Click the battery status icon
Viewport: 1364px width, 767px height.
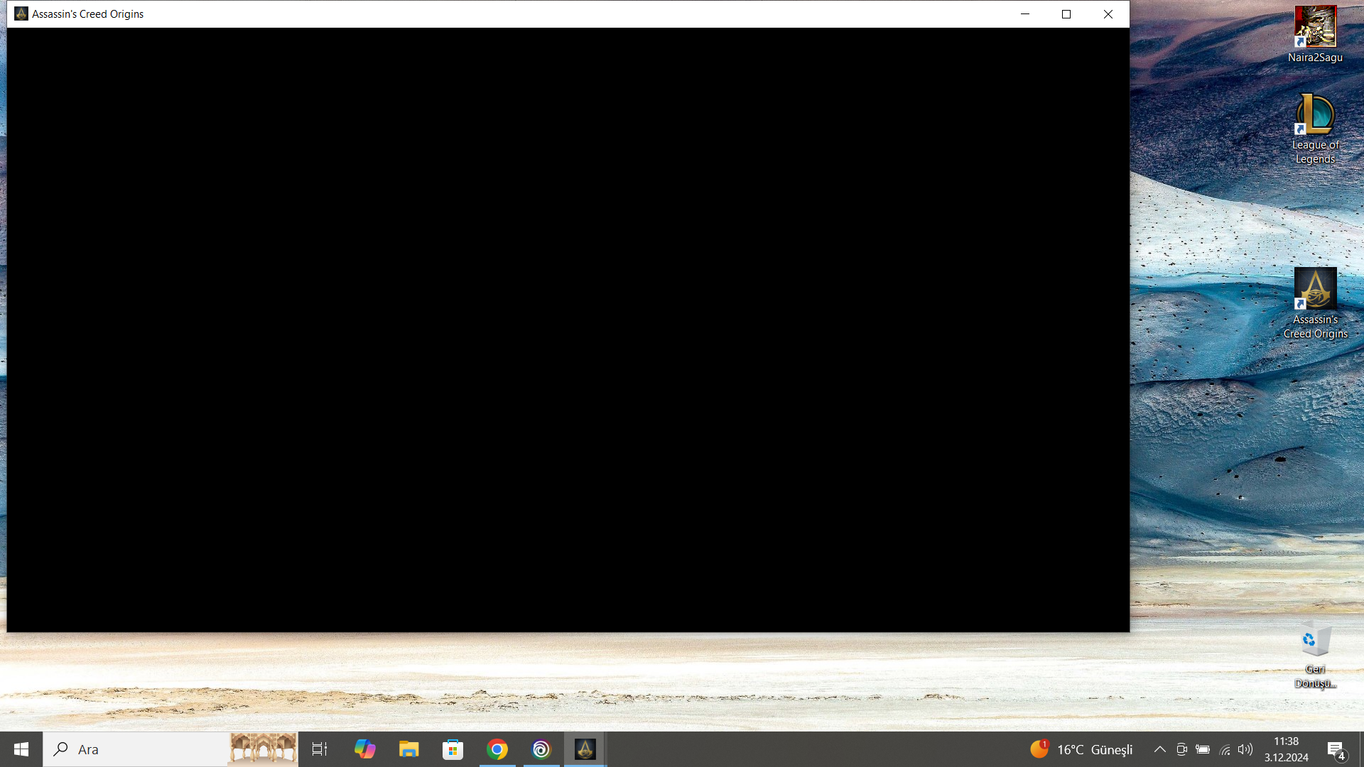point(1203,749)
